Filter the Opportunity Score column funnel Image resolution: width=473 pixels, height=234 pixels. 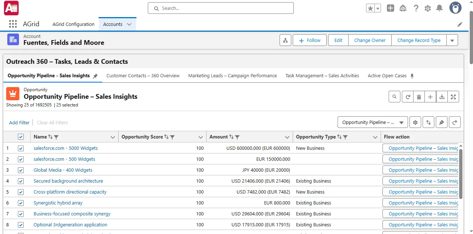172,137
